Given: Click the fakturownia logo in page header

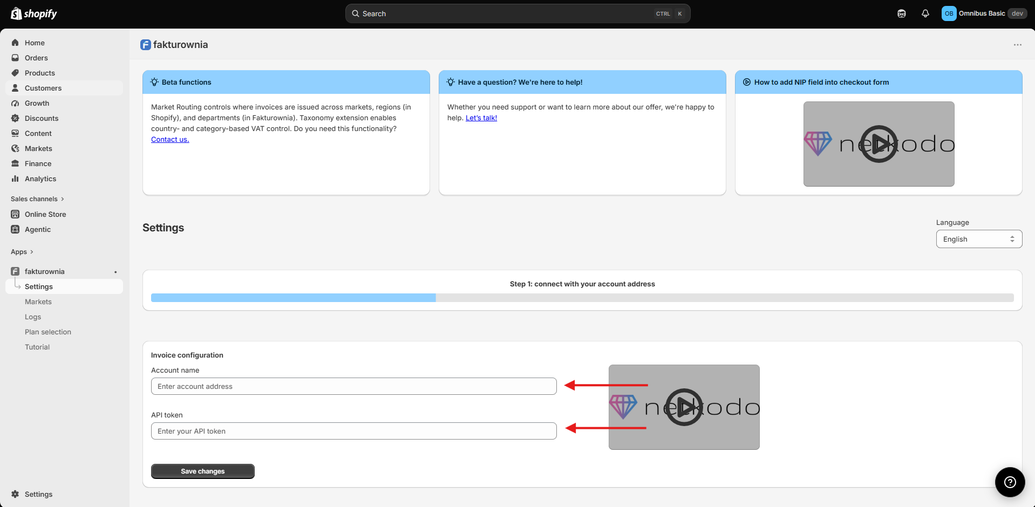Looking at the screenshot, I should 146,45.
